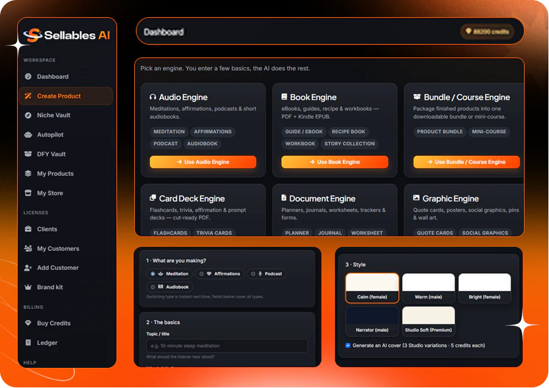Click the STORY COLLECTION tag
549x388 pixels.
pyautogui.click(x=350, y=144)
